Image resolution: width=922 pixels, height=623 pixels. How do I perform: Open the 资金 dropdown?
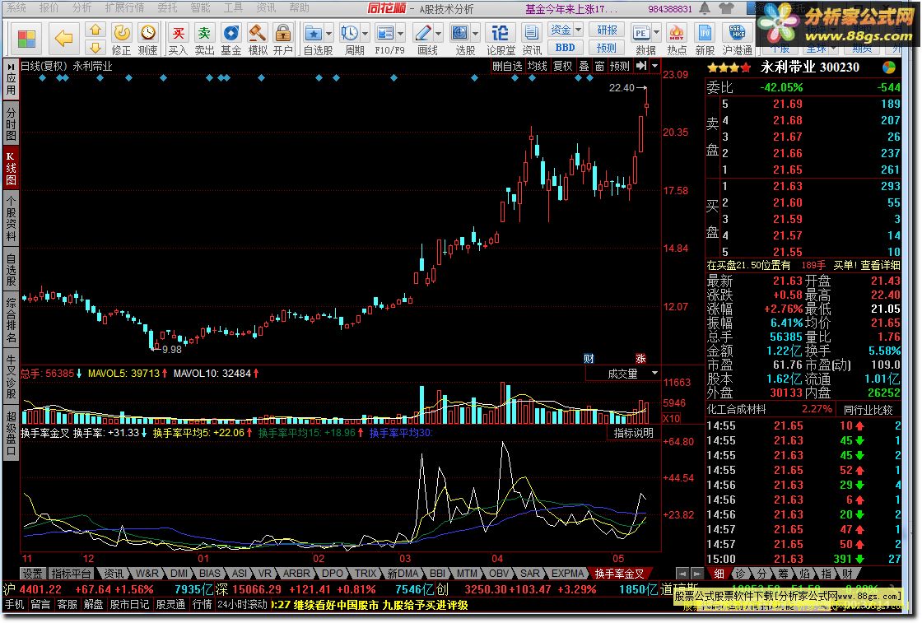coord(566,30)
